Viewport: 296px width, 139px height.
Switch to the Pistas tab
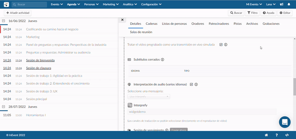(238, 24)
